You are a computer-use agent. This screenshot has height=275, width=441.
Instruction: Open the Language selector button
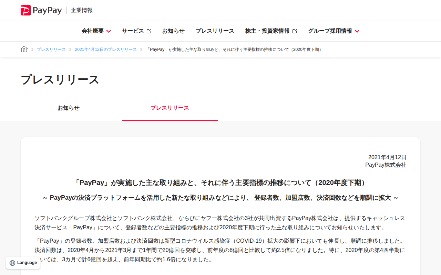tap(23, 263)
